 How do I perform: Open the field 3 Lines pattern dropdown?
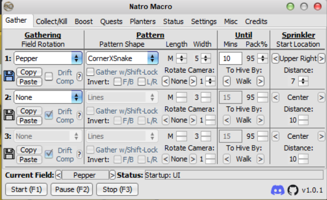click(122, 136)
